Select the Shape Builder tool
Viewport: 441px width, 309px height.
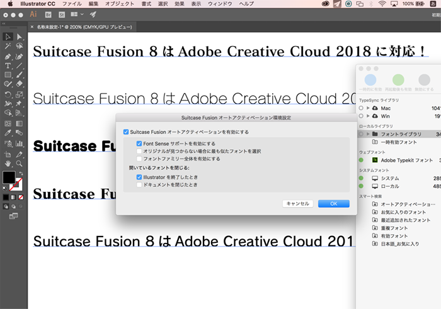8,113
